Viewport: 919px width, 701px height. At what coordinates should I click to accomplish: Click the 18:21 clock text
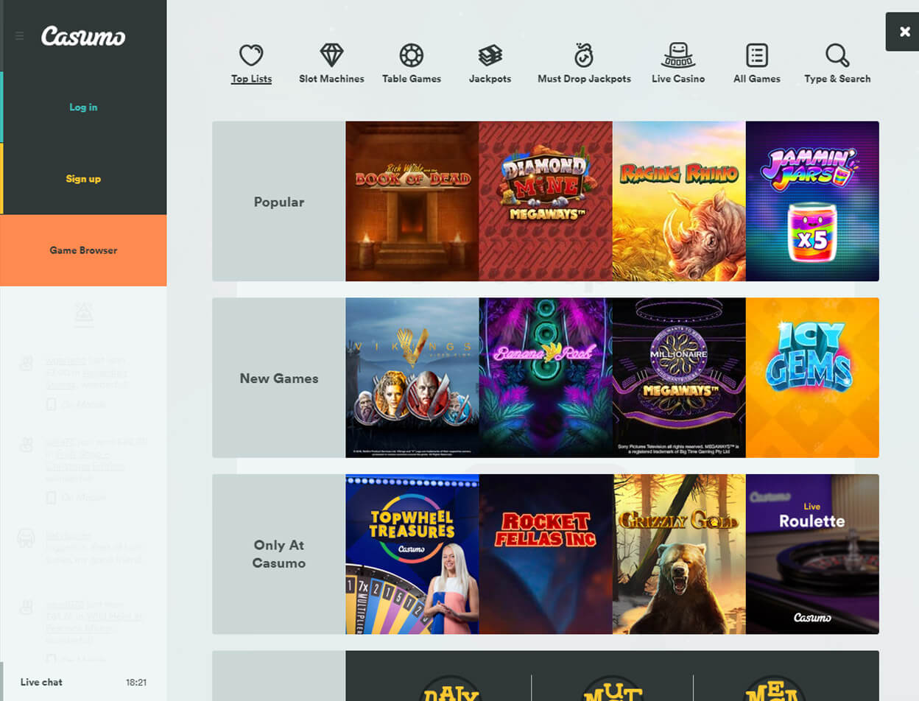(x=136, y=683)
